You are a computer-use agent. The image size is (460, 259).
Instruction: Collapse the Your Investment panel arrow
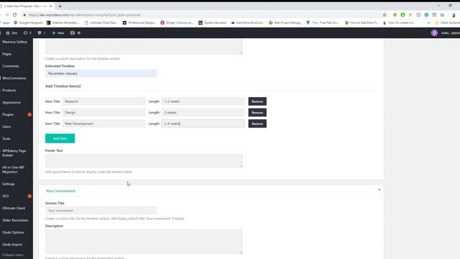379,190
